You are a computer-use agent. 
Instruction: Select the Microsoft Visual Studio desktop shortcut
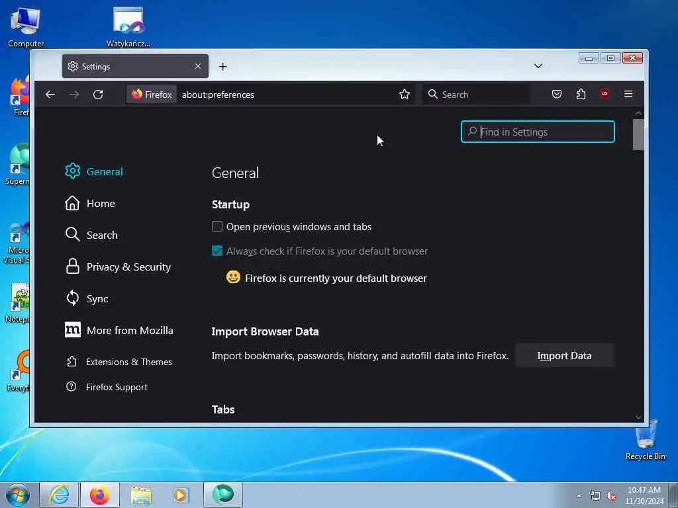[x=17, y=242]
